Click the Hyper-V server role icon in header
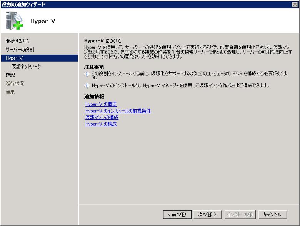 pos(14,21)
